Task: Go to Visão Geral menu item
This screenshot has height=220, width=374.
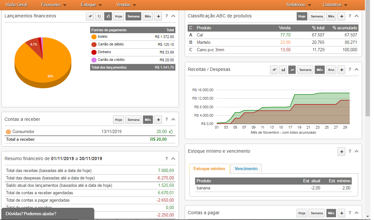Action: click(x=16, y=5)
